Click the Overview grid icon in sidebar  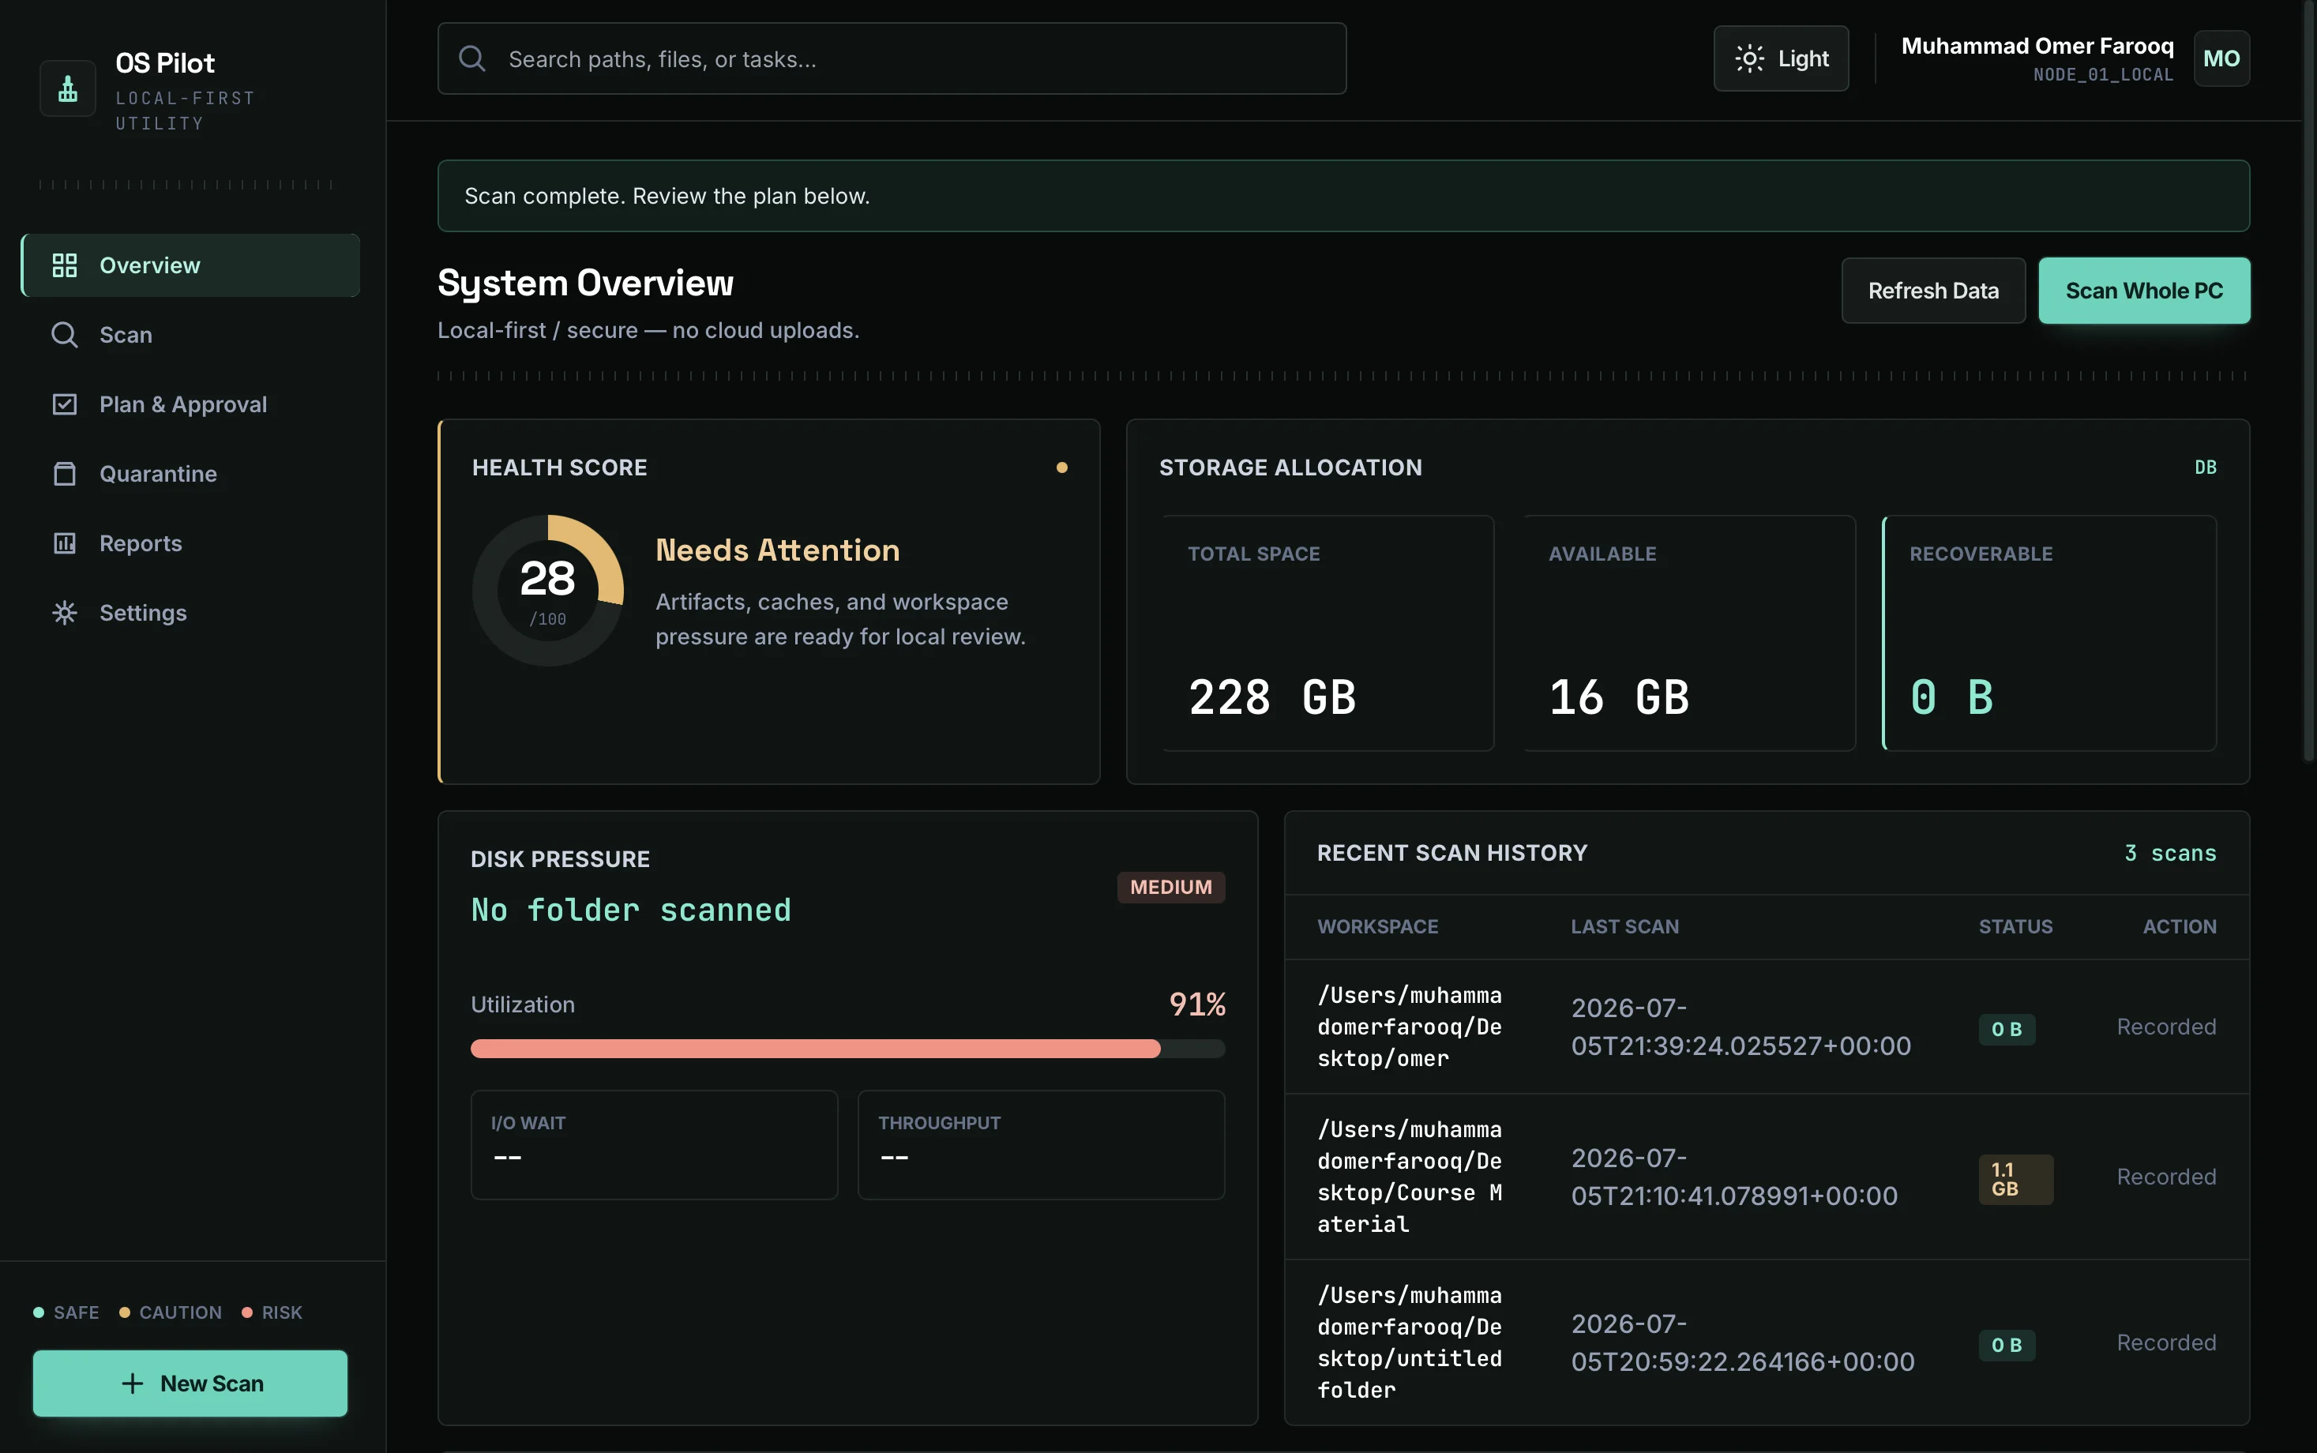[65, 265]
